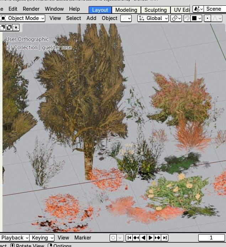Open the snap target dropdown
Image resolution: width=226 pixels, height=247 pixels.
pos(196,19)
